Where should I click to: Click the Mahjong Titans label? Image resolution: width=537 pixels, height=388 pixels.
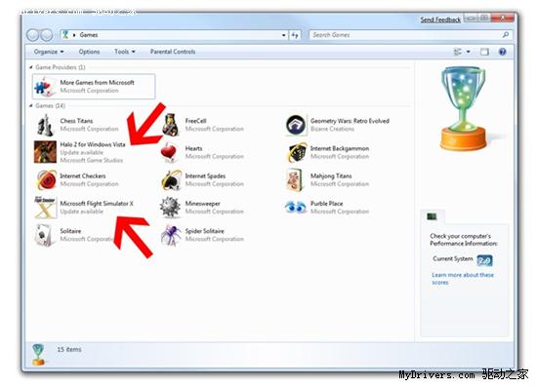tap(331, 175)
